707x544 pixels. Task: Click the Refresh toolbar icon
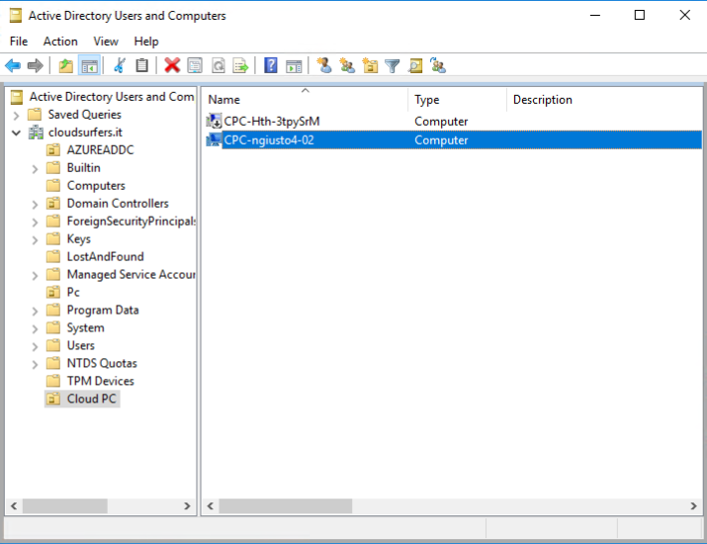[219, 66]
